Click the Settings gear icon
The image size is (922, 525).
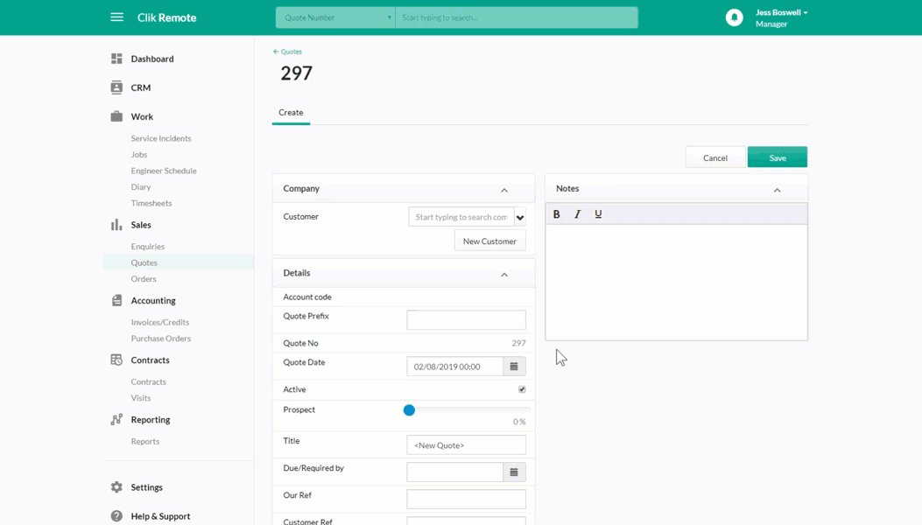click(116, 486)
